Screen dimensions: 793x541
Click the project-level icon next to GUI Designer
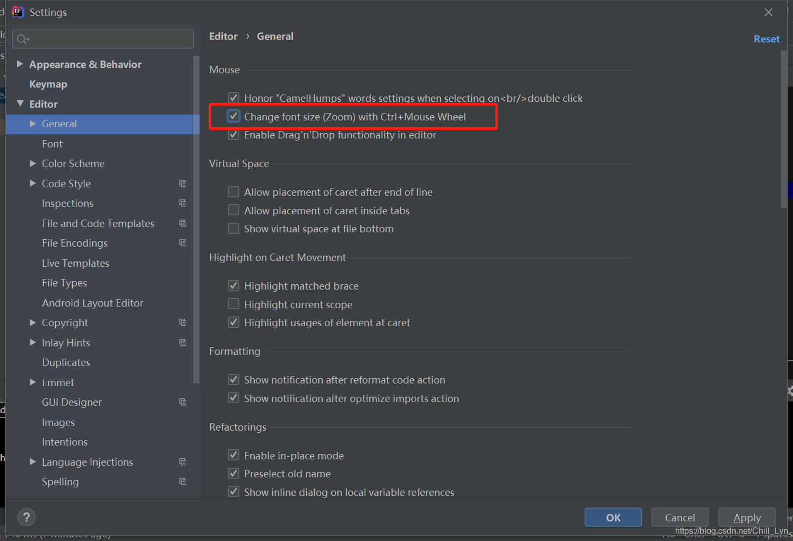(183, 402)
